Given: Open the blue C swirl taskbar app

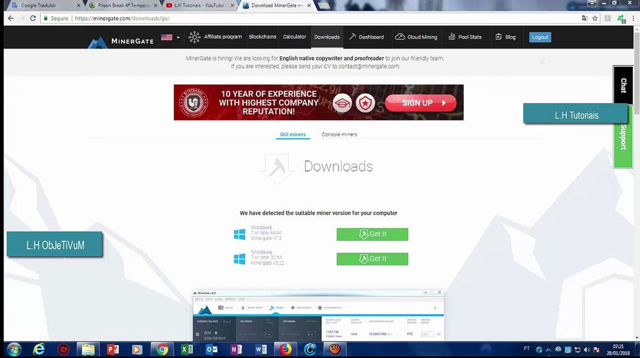Looking at the screenshot, I should (310, 350).
